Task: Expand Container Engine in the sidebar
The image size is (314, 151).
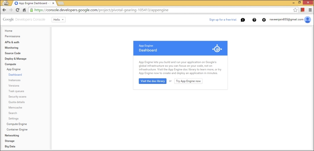Action: [17, 129]
